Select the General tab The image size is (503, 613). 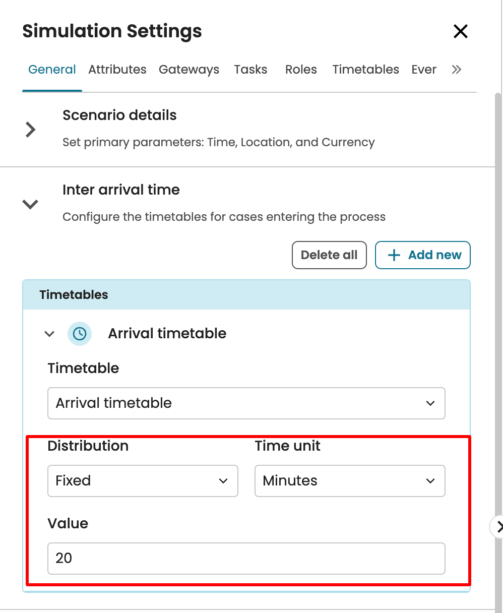(x=52, y=70)
